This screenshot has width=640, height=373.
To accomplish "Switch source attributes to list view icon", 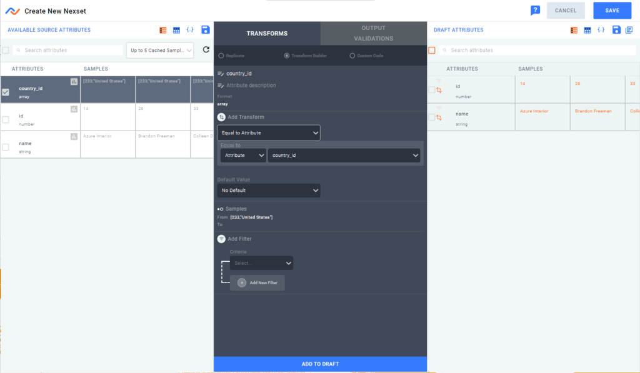I will click(163, 30).
